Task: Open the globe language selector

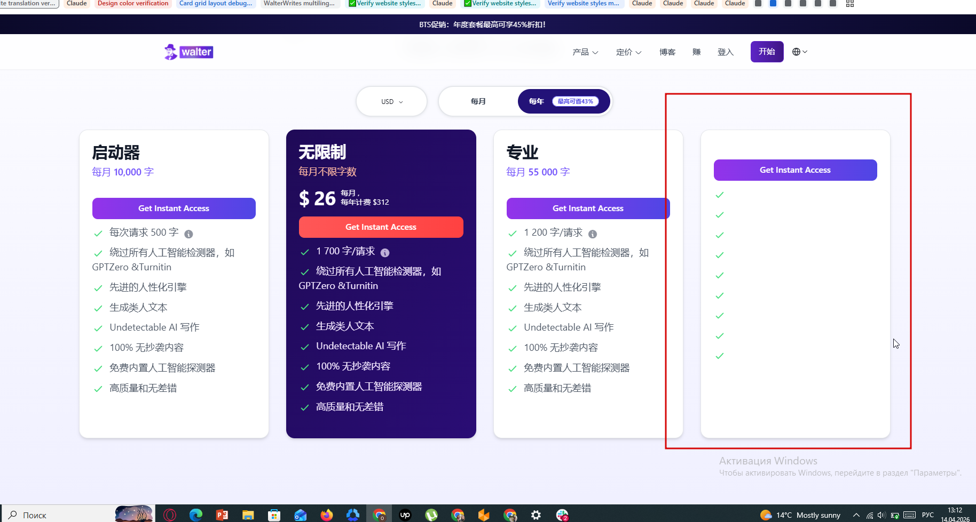Action: 799,52
